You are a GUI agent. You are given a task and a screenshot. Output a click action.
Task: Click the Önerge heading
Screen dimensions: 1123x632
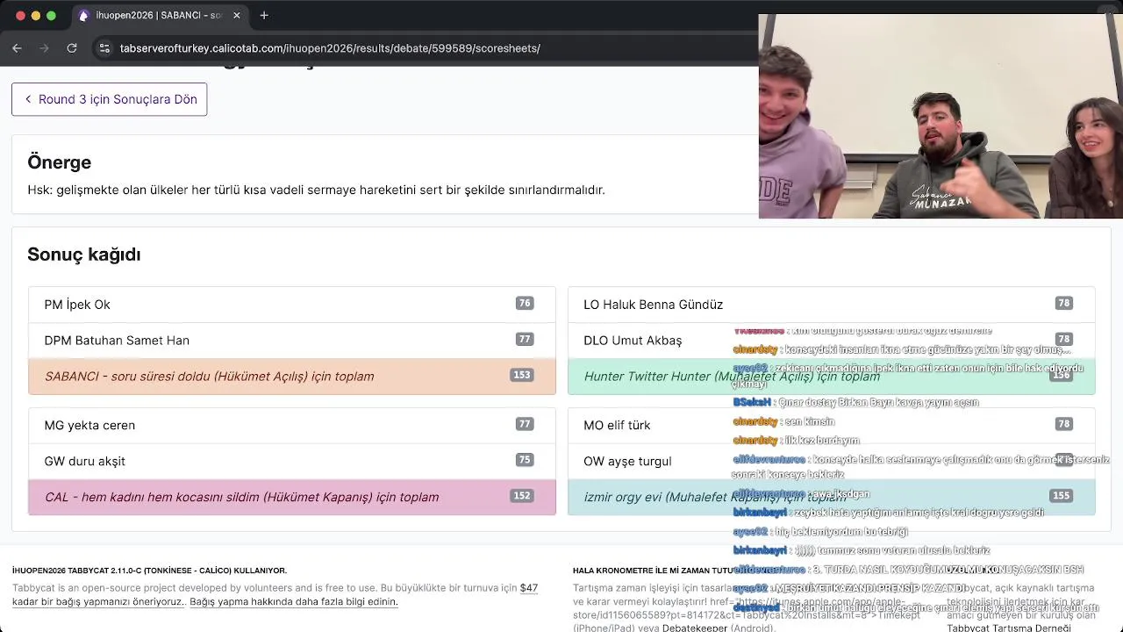click(x=60, y=162)
